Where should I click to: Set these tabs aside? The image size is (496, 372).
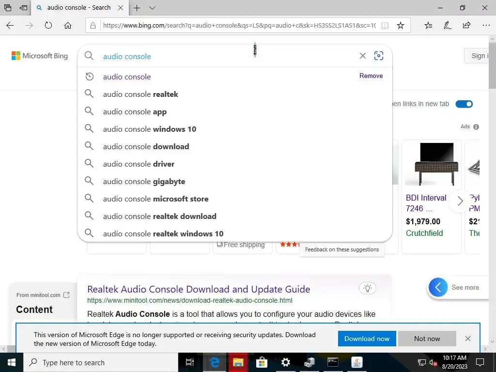[x=23, y=8]
